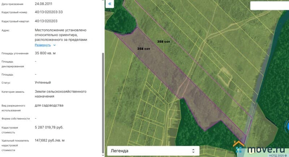Click the right 358 сот parcel label
This screenshot has height=157, width=289.
(x=163, y=42)
